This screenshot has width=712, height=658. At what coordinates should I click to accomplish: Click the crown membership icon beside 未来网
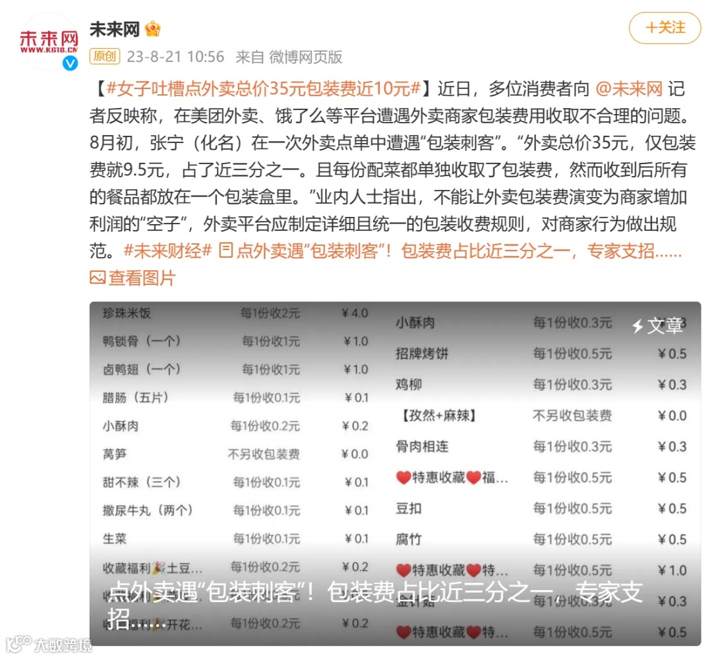point(152,30)
